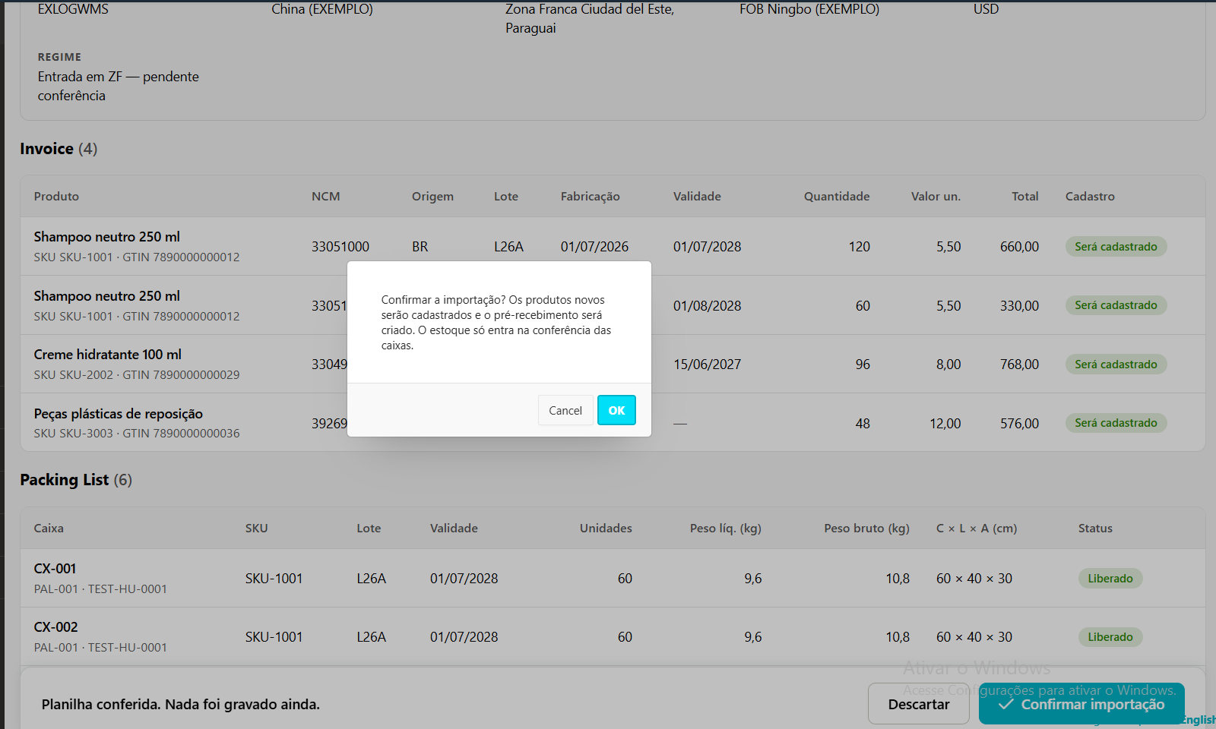Viewport: 1216px width, 729px height.
Task: Click the 'Será cadastrado' badge for Creme hidratante
Action: [1116, 364]
